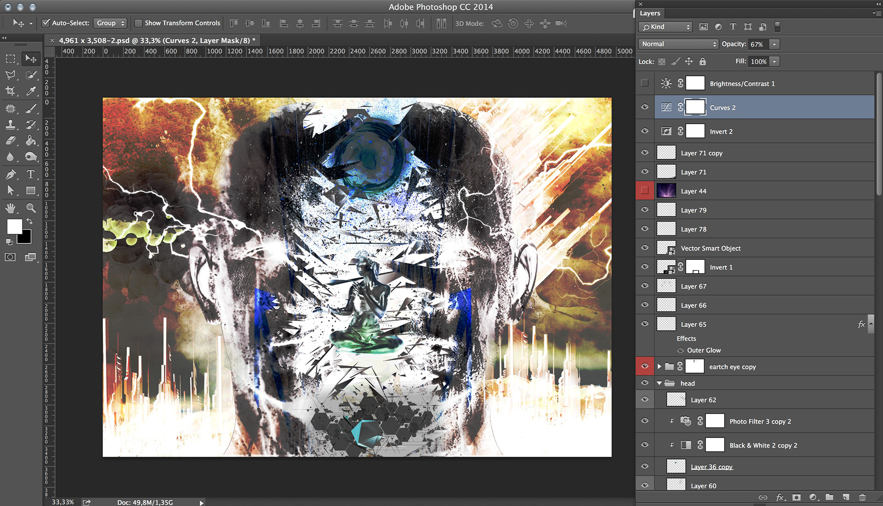This screenshot has height=506, width=883.
Task: Click the Layers panel tab
Action: click(x=650, y=13)
